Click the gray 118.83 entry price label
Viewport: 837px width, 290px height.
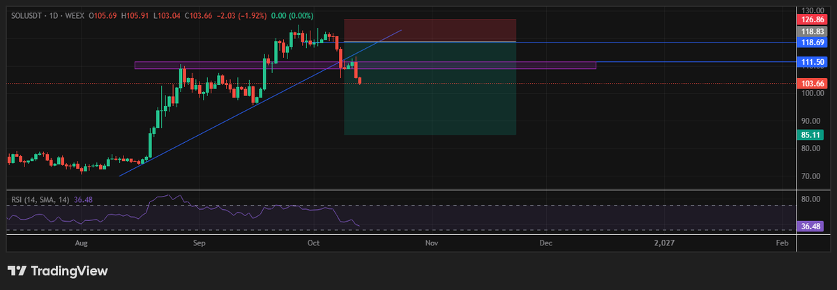[x=813, y=32]
